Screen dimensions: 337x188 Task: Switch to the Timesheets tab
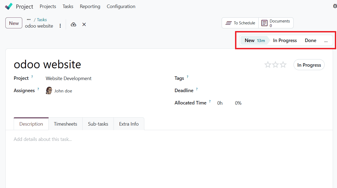[65, 124]
